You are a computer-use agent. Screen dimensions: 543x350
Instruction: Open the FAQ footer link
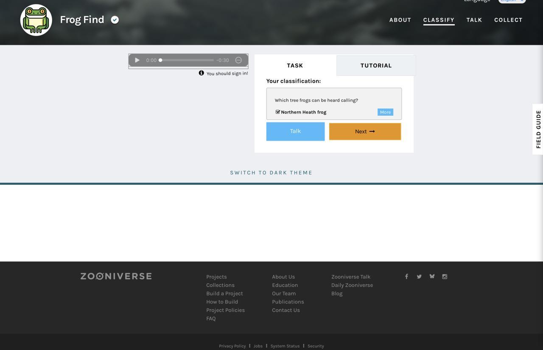pyautogui.click(x=211, y=318)
